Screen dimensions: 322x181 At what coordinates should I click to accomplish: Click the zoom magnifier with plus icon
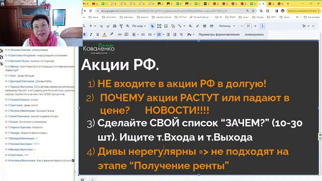pos(128,26)
